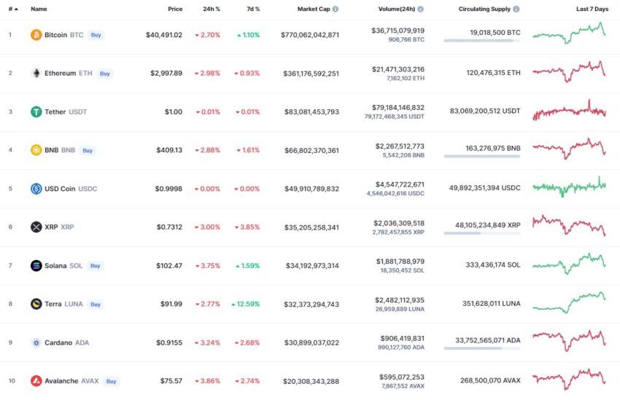The height and width of the screenshot is (400, 620).
Task: Open the Cardano ADA name link
Action: (x=66, y=342)
